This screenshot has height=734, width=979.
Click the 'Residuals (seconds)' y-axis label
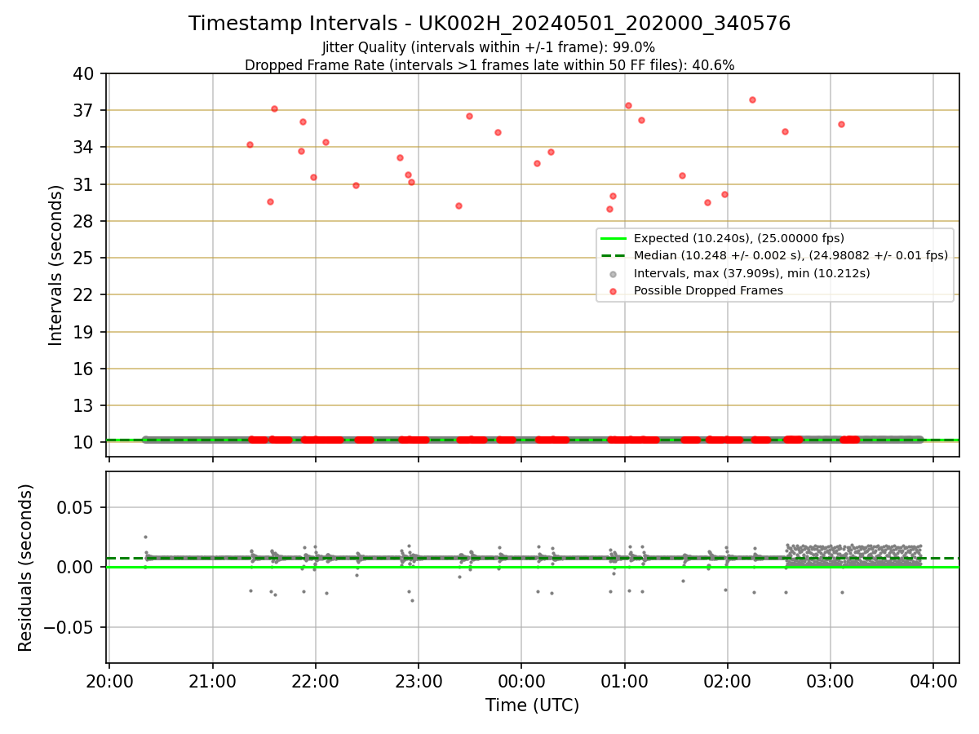(26, 568)
